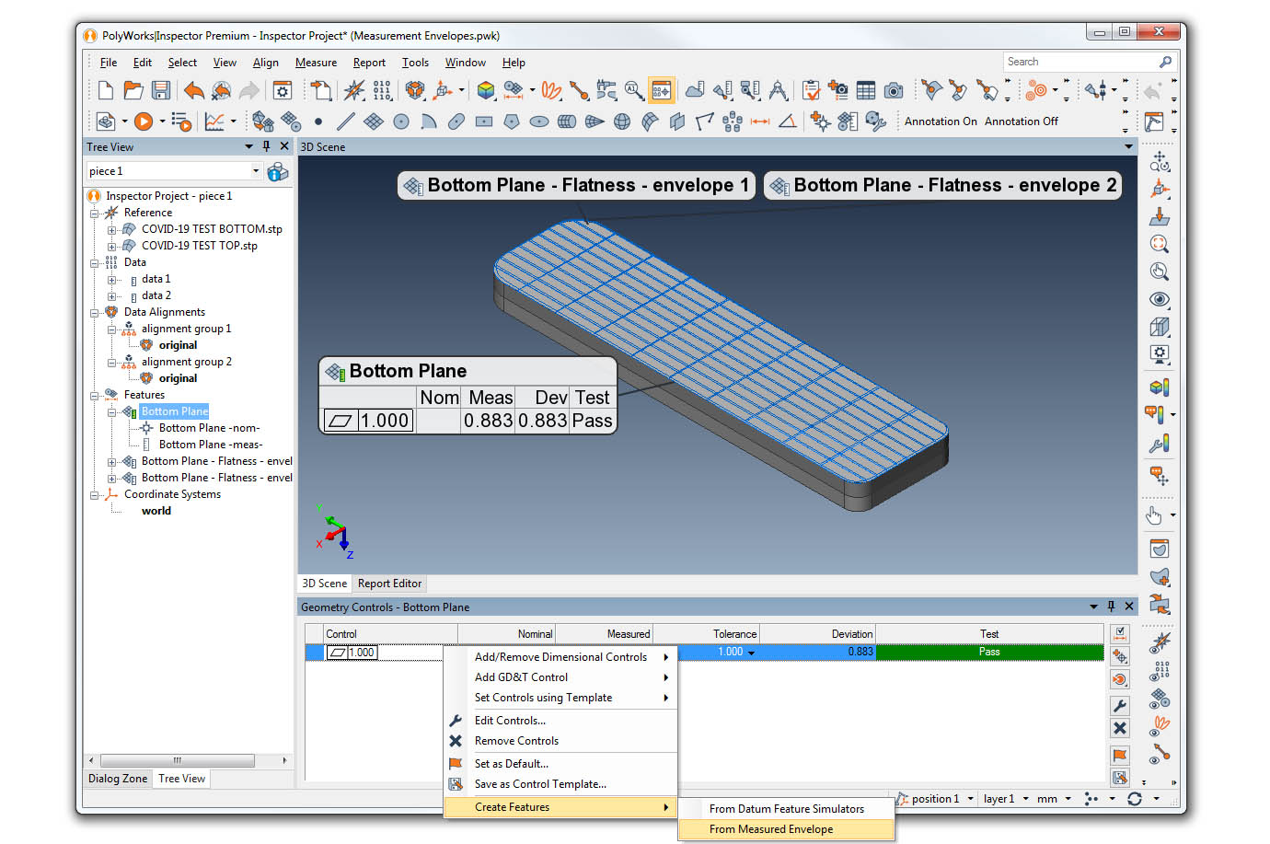Open the layer 1 dropdown in status bar

(x=1025, y=799)
